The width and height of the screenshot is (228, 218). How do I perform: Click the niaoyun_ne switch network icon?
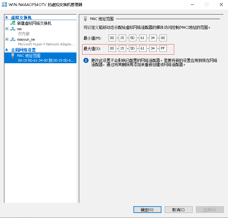(x=13, y=39)
